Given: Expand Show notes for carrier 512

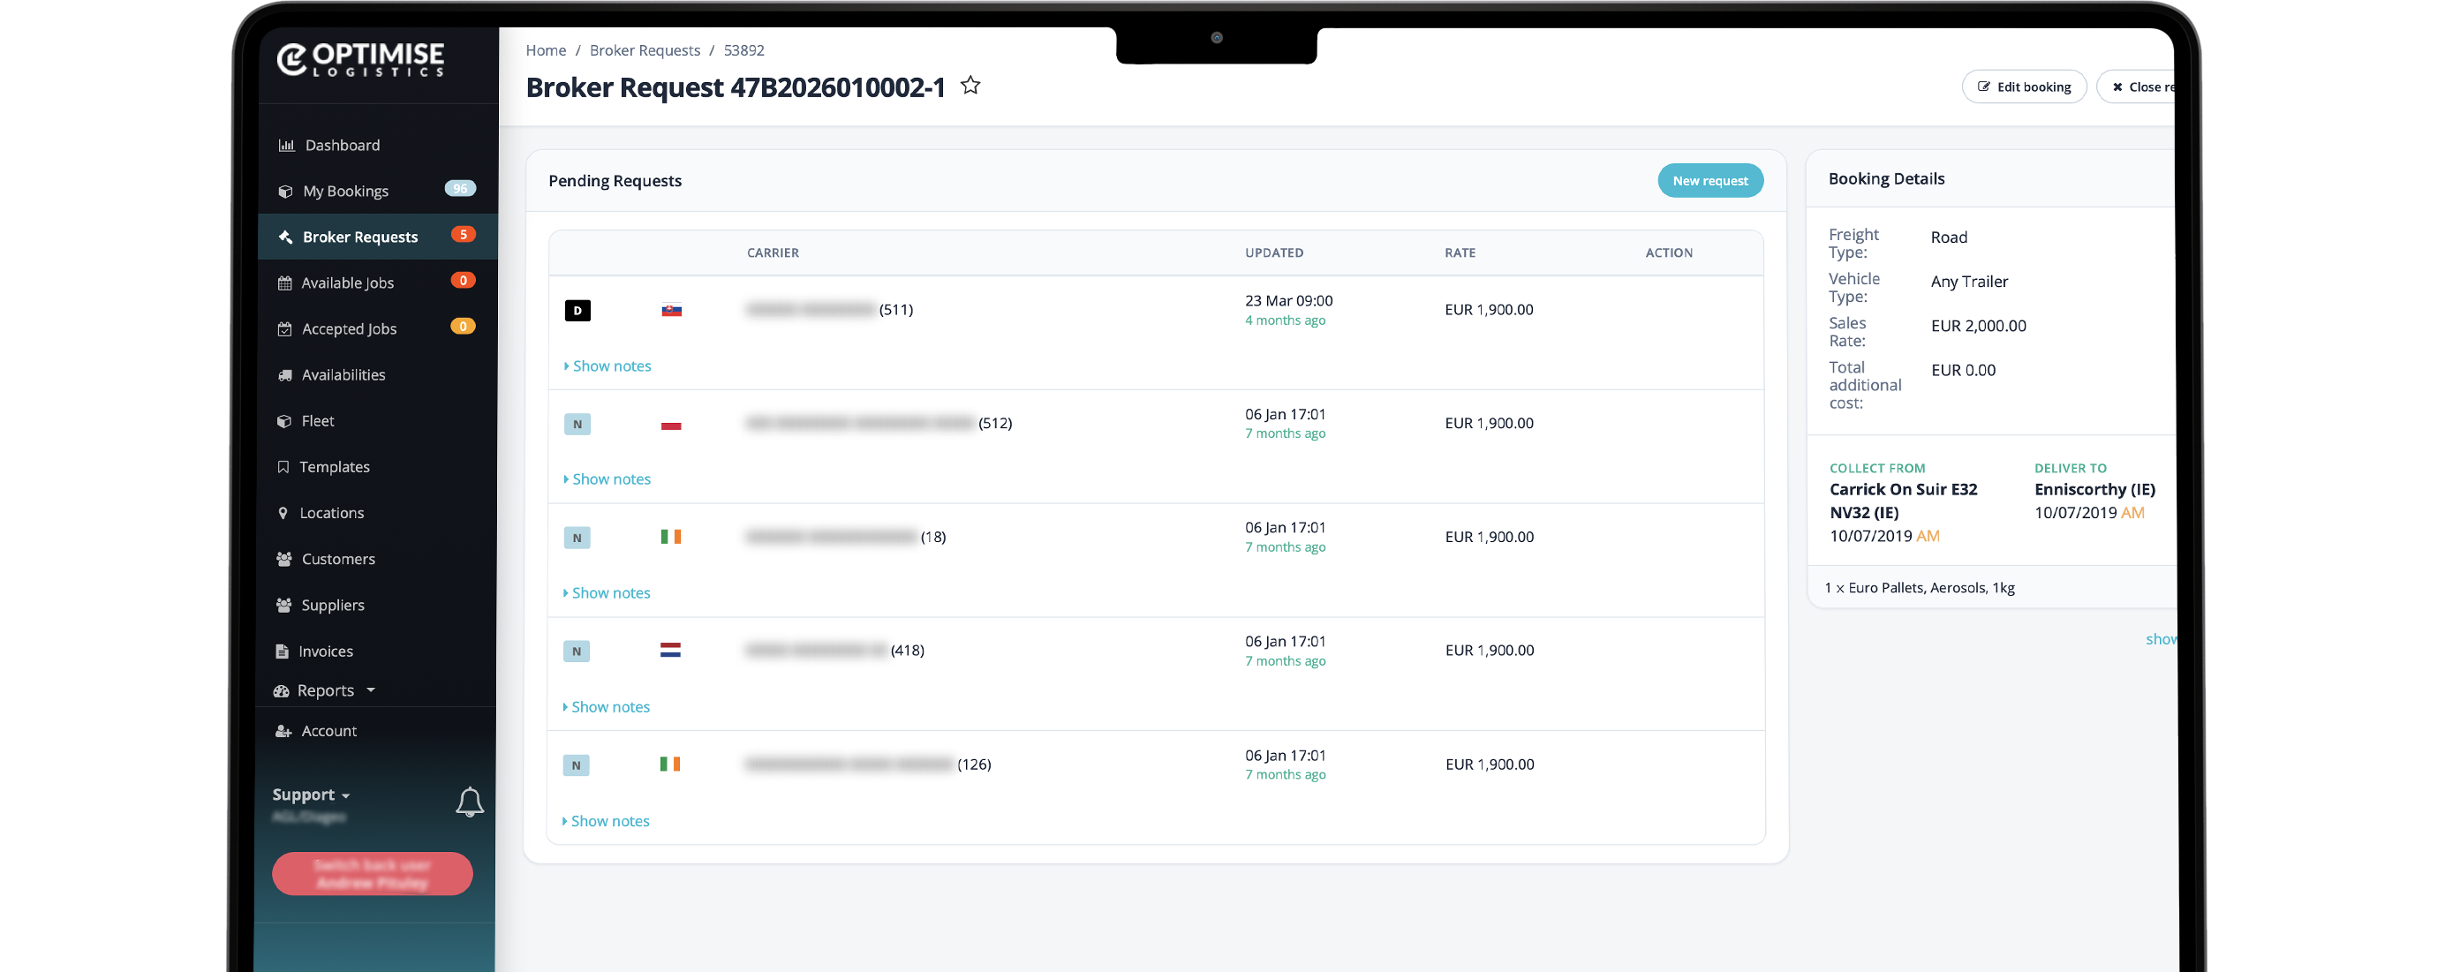Looking at the screenshot, I should (607, 479).
